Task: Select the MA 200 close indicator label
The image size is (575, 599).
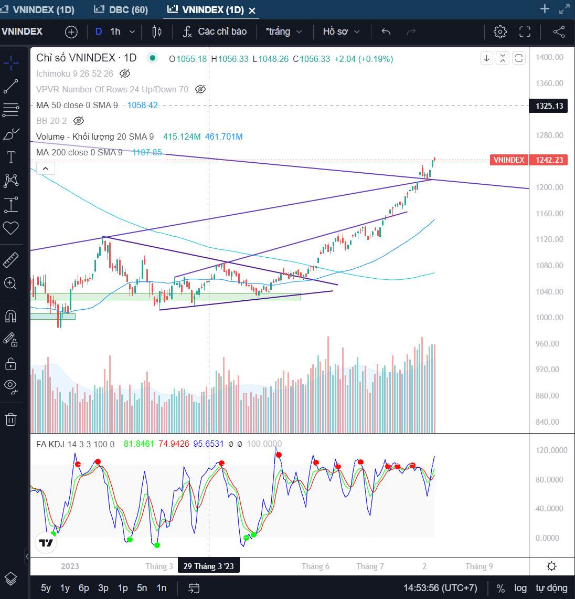Action: click(79, 152)
